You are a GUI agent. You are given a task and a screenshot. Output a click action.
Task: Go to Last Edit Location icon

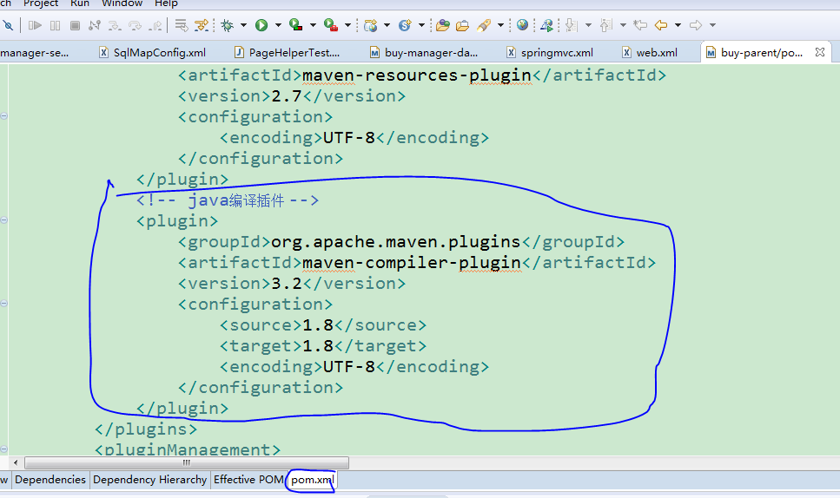(x=640, y=25)
